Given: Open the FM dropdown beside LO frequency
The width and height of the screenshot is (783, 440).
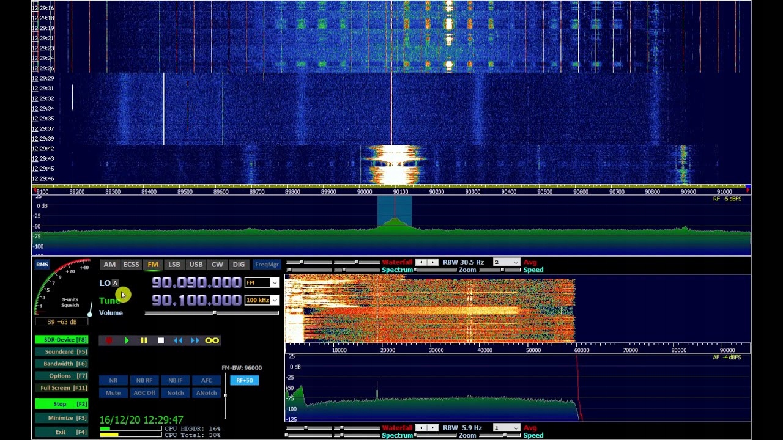Looking at the screenshot, I should point(274,282).
